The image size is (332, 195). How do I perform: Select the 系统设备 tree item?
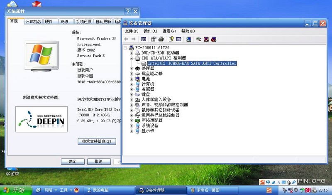tap(150, 126)
